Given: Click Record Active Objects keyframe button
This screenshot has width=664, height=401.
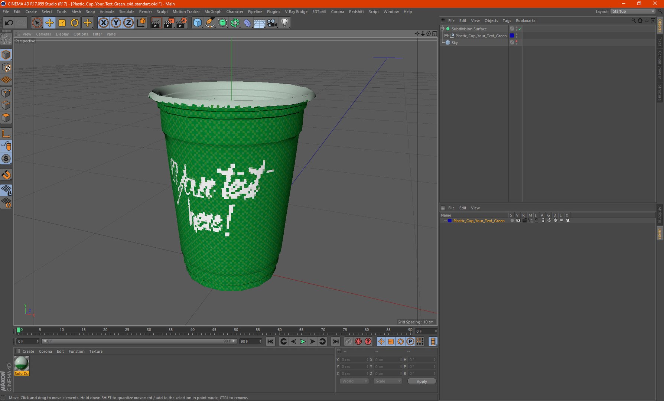Looking at the screenshot, I should coord(348,341).
